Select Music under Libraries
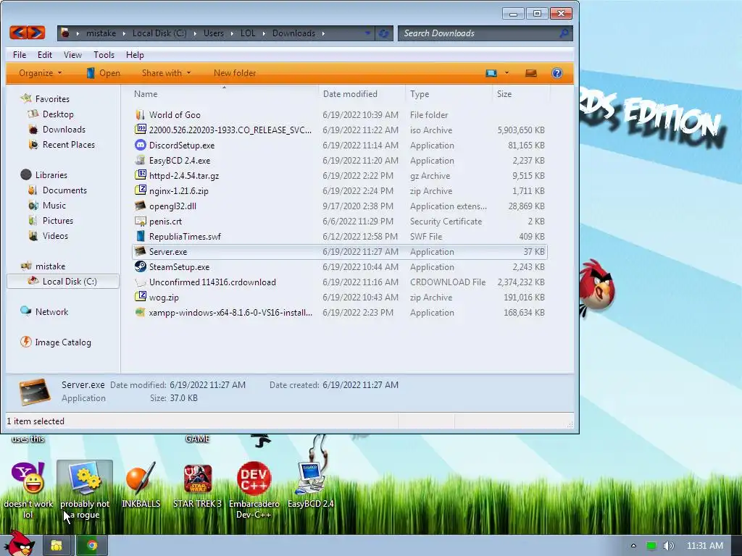The height and width of the screenshot is (556, 742). [x=54, y=205]
